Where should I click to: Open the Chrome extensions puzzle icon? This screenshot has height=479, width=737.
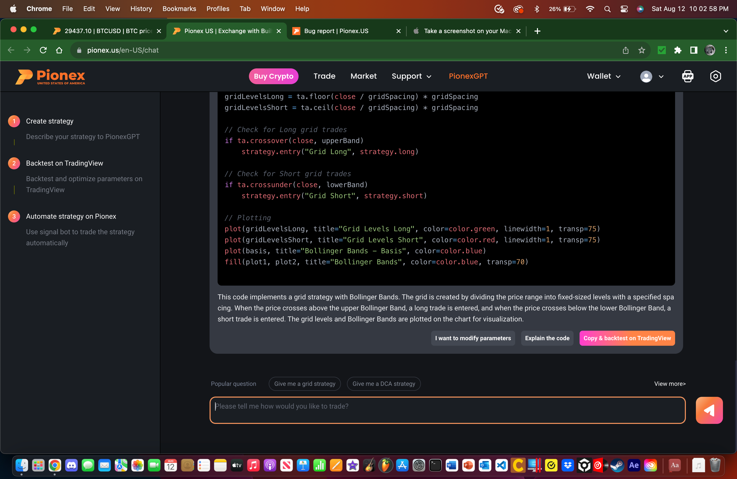[x=678, y=50]
